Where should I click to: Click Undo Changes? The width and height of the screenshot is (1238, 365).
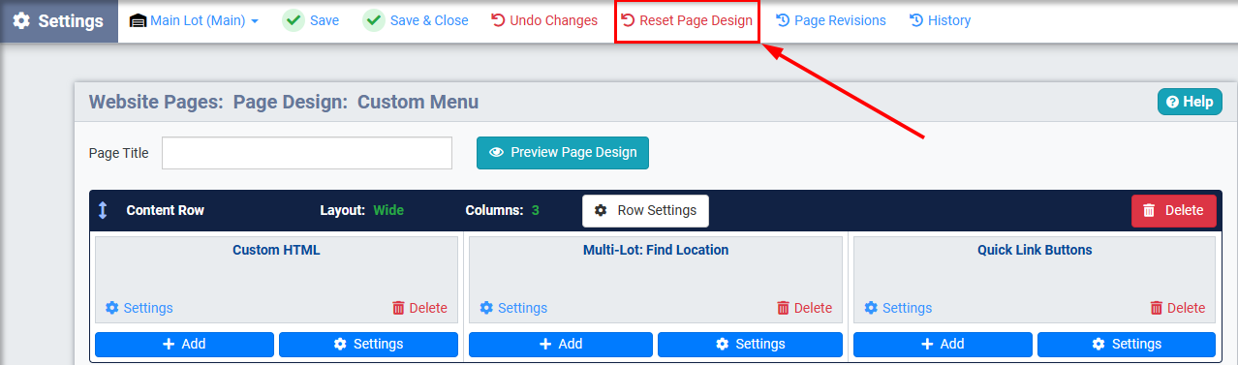pos(544,20)
